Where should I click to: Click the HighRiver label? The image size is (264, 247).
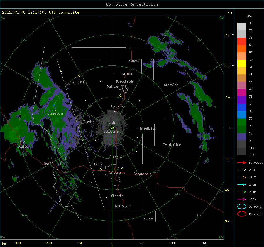point(122,206)
